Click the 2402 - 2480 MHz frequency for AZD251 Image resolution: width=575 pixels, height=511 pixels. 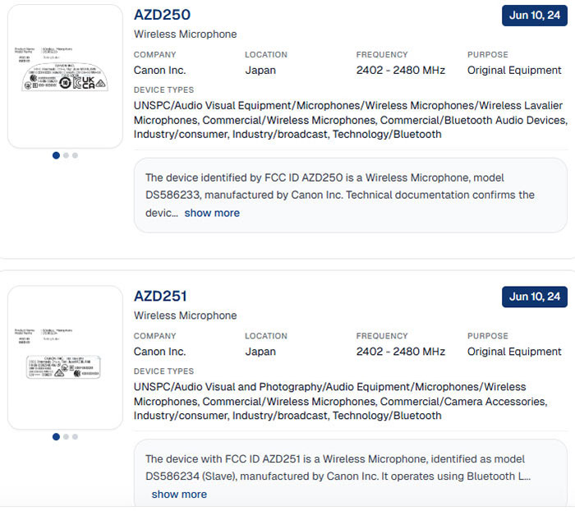[401, 352]
